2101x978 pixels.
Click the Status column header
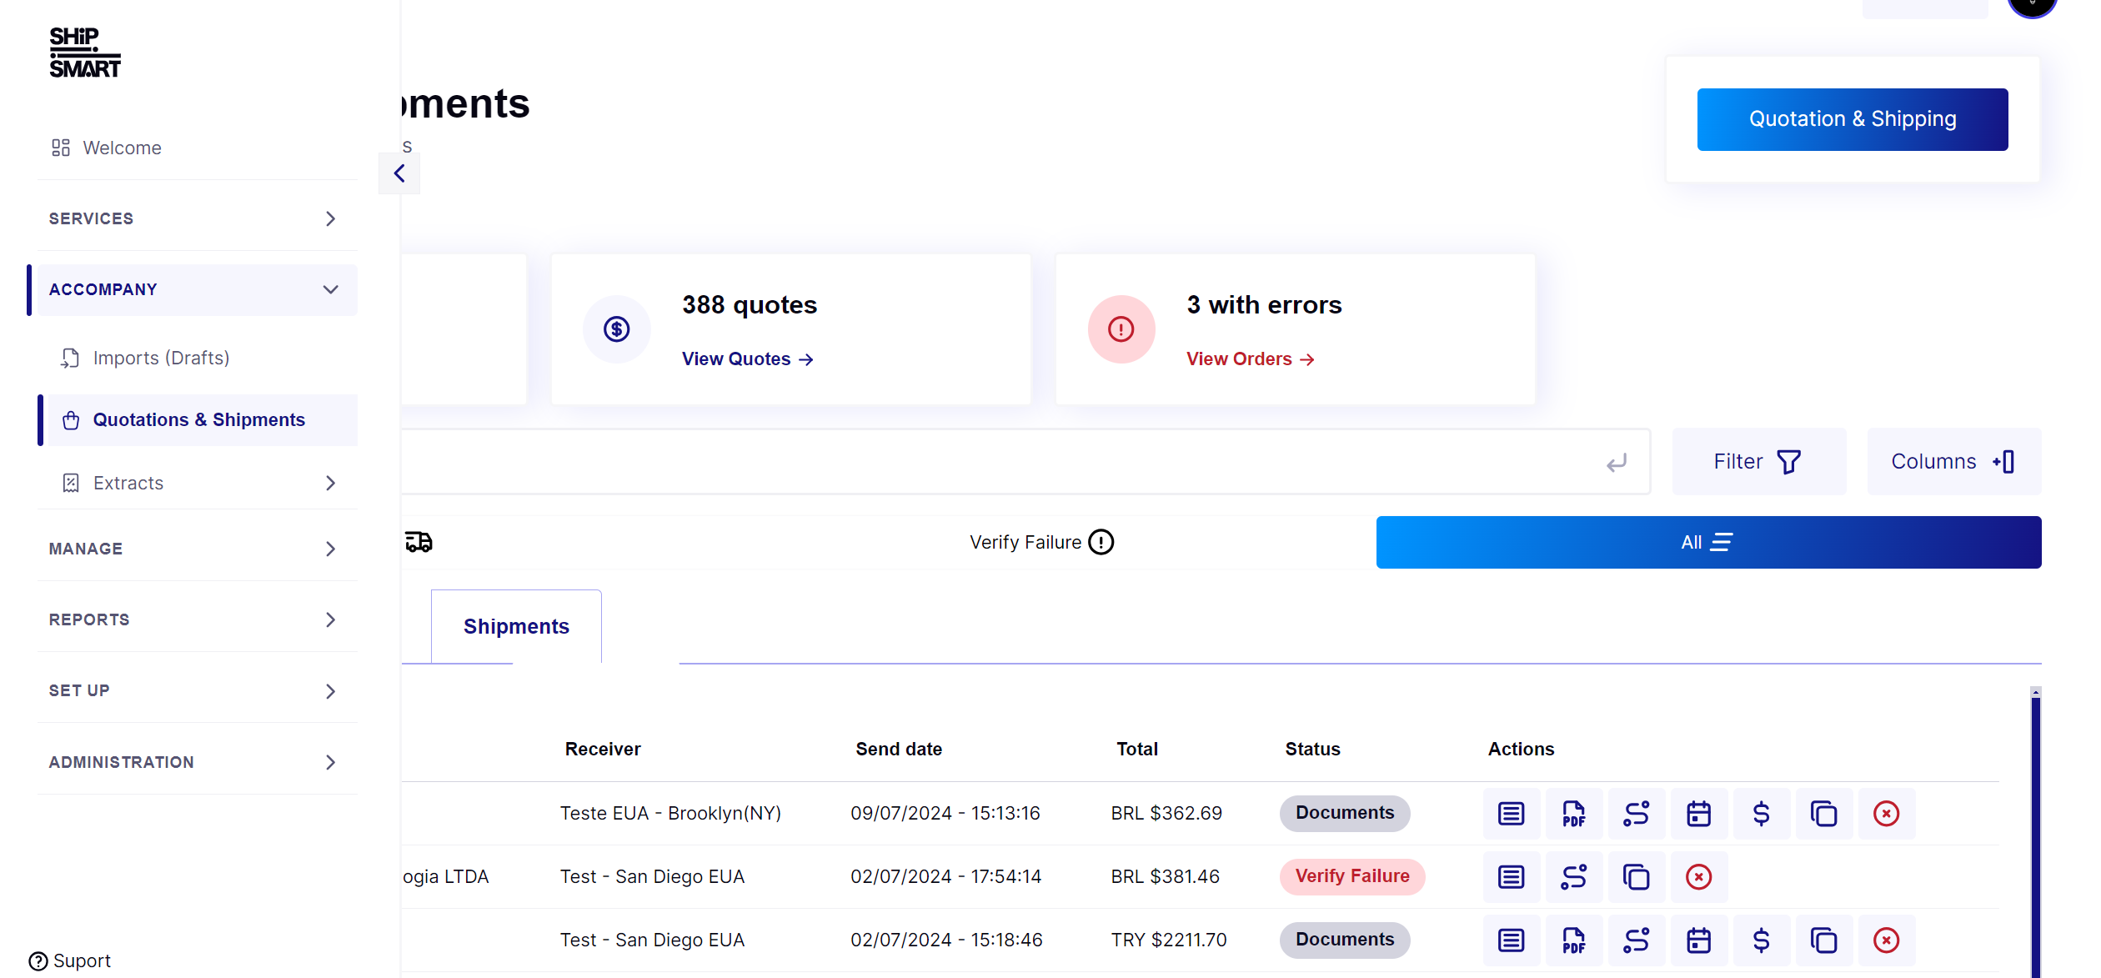[1312, 750]
